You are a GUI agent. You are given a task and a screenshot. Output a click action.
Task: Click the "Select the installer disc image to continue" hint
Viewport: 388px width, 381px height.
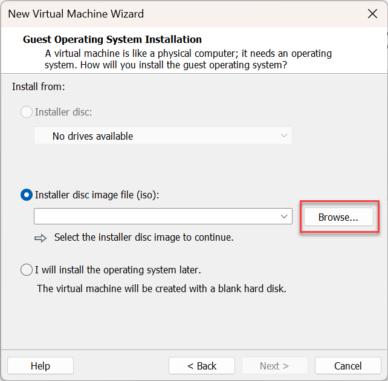[144, 238]
